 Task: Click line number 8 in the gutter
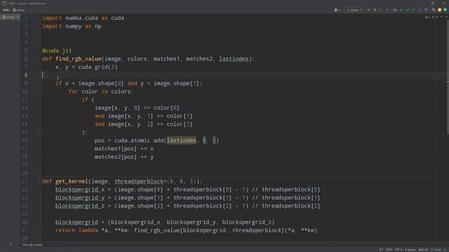click(x=26, y=75)
